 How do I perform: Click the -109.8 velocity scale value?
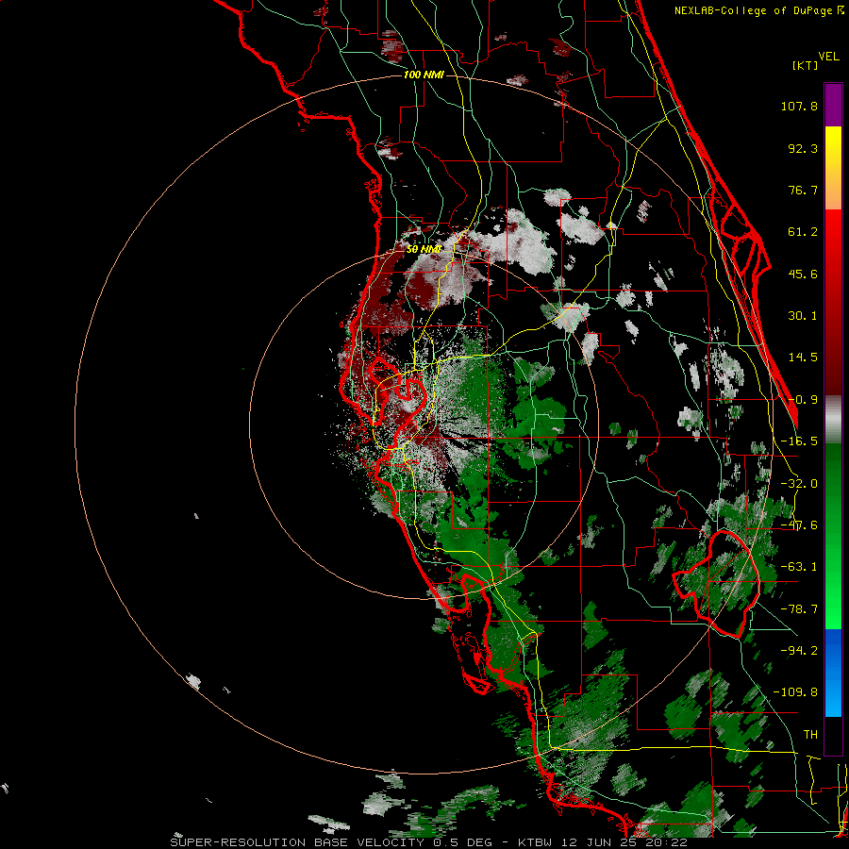(x=795, y=692)
